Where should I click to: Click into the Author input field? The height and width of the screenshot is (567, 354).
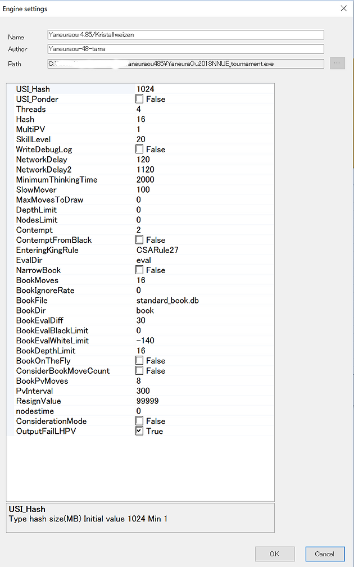(186, 49)
